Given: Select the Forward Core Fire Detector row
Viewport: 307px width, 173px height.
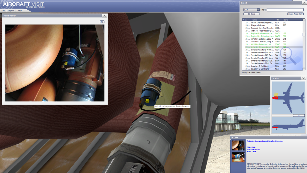Looking at the screenshot, I should pos(272,28).
